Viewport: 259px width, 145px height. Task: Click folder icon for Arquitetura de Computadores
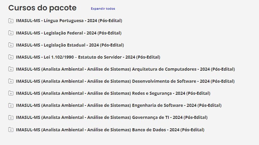(11, 69)
